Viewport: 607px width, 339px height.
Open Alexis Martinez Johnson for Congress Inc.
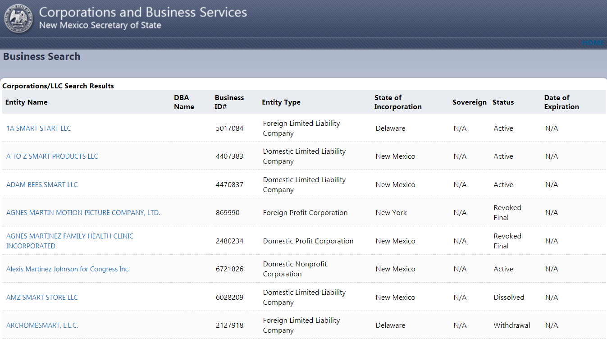pos(68,269)
